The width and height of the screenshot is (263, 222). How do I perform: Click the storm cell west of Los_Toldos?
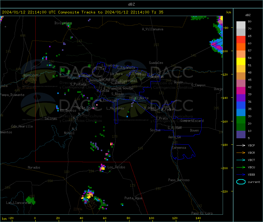coord(102,168)
